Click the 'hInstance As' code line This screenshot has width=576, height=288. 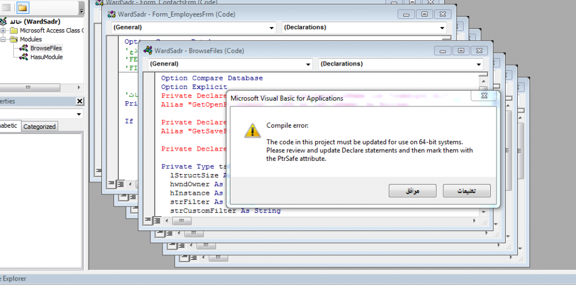(x=196, y=193)
